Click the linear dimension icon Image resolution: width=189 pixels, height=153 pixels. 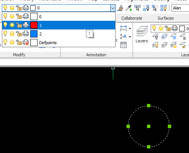pos(123,28)
